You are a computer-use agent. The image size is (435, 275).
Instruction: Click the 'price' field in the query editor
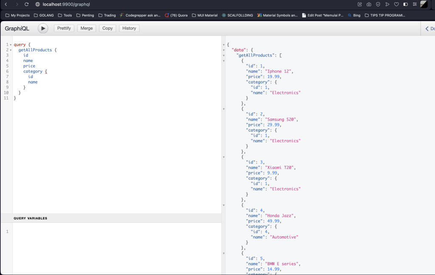(x=29, y=66)
